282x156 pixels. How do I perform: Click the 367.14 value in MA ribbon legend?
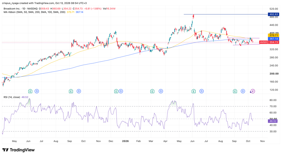coord(79,12)
